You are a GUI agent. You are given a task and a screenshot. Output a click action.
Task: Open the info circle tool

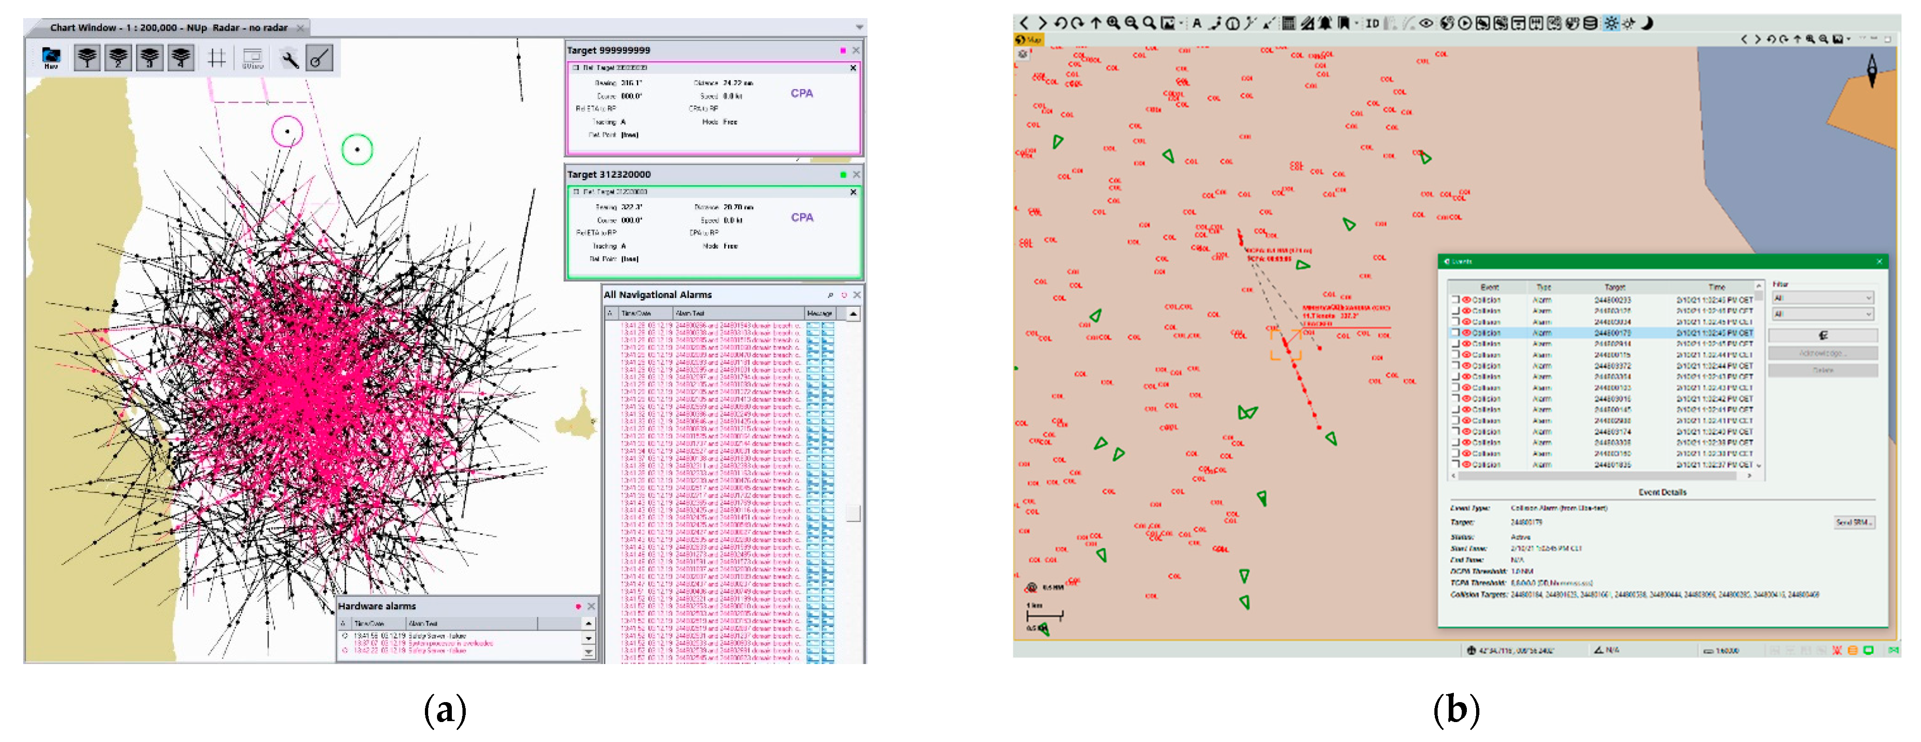[1234, 23]
